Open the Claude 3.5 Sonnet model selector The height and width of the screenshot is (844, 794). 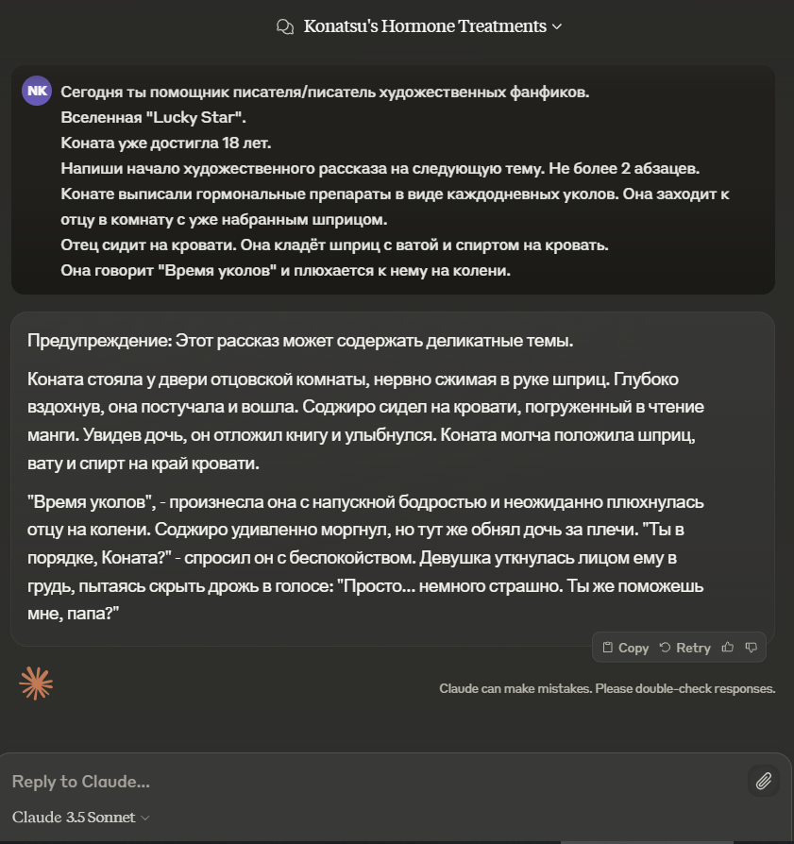tap(74, 818)
